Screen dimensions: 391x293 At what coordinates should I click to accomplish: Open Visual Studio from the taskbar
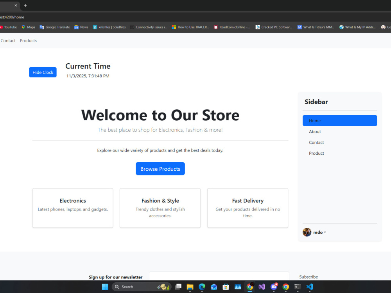click(262, 287)
